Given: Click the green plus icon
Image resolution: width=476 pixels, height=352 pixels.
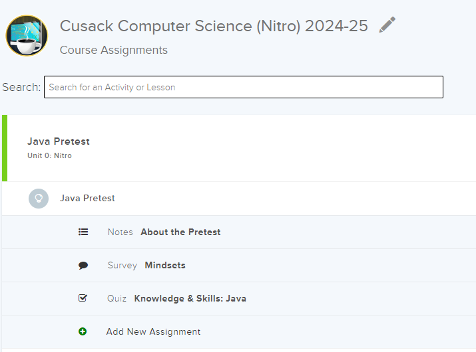Looking at the screenshot, I should click(83, 331).
